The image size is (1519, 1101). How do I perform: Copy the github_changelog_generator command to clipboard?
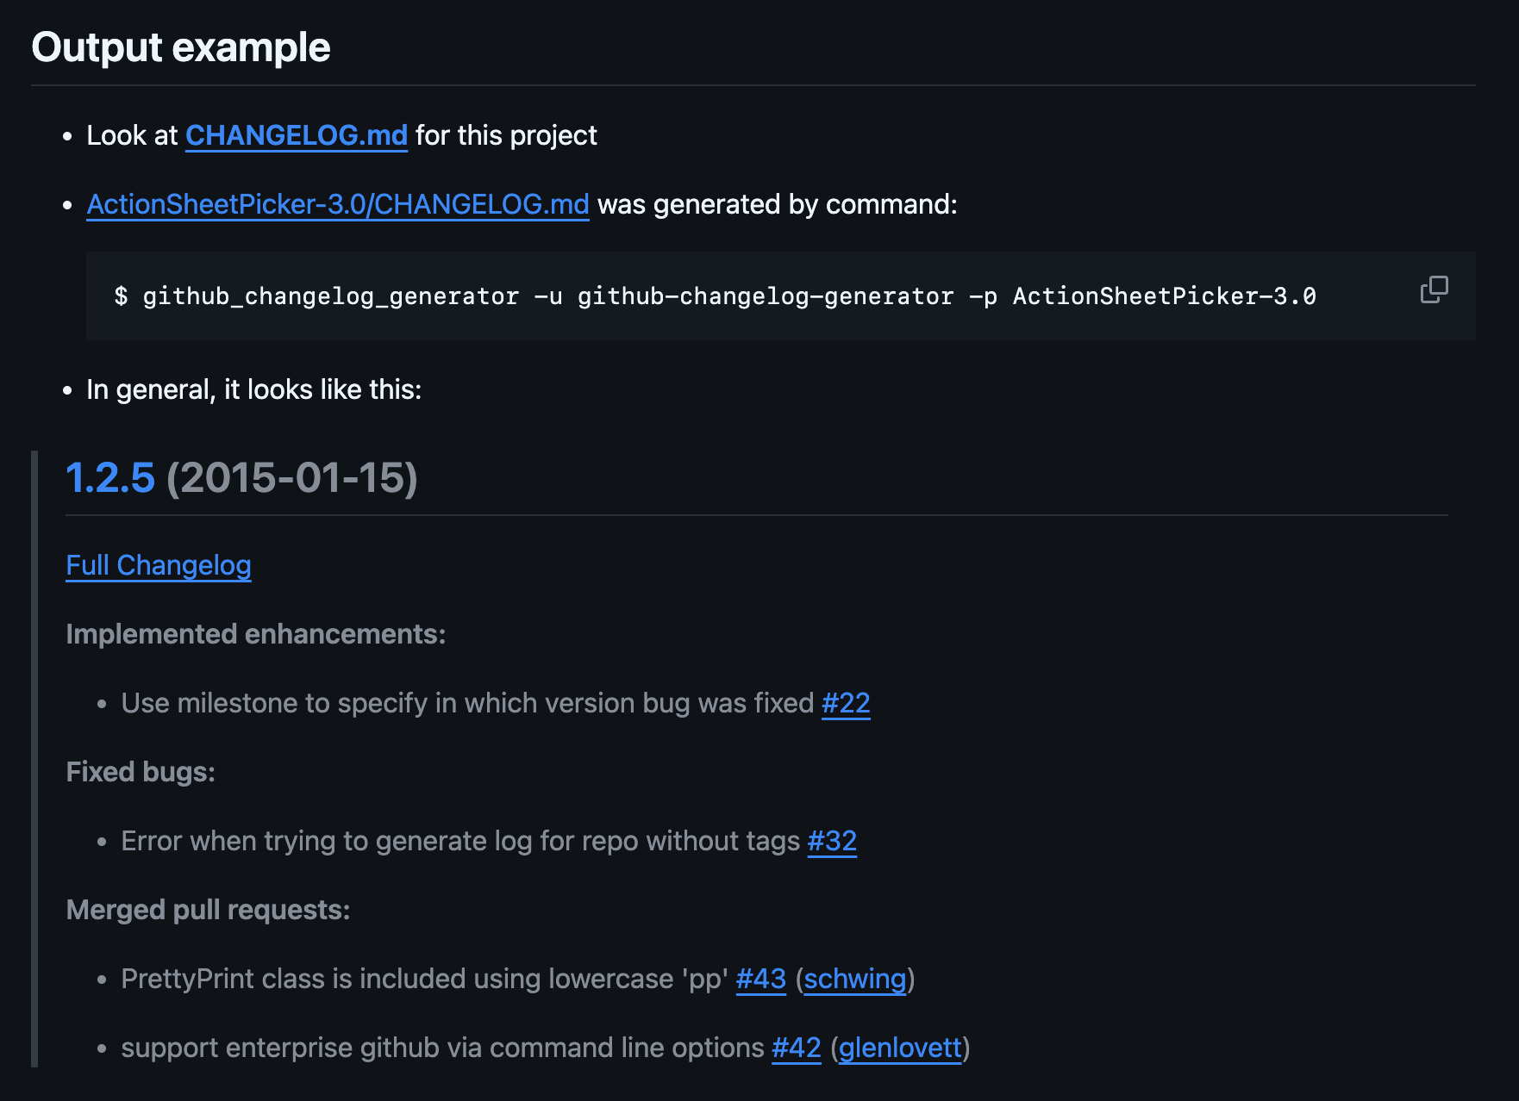click(x=1434, y=289)
